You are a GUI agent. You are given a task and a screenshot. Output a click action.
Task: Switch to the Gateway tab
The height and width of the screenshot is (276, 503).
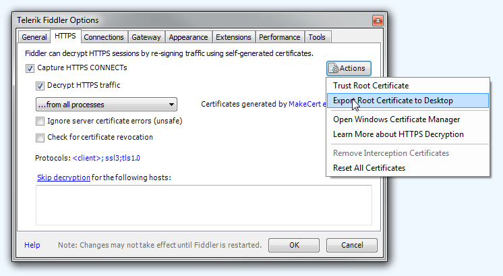(146, 37)
